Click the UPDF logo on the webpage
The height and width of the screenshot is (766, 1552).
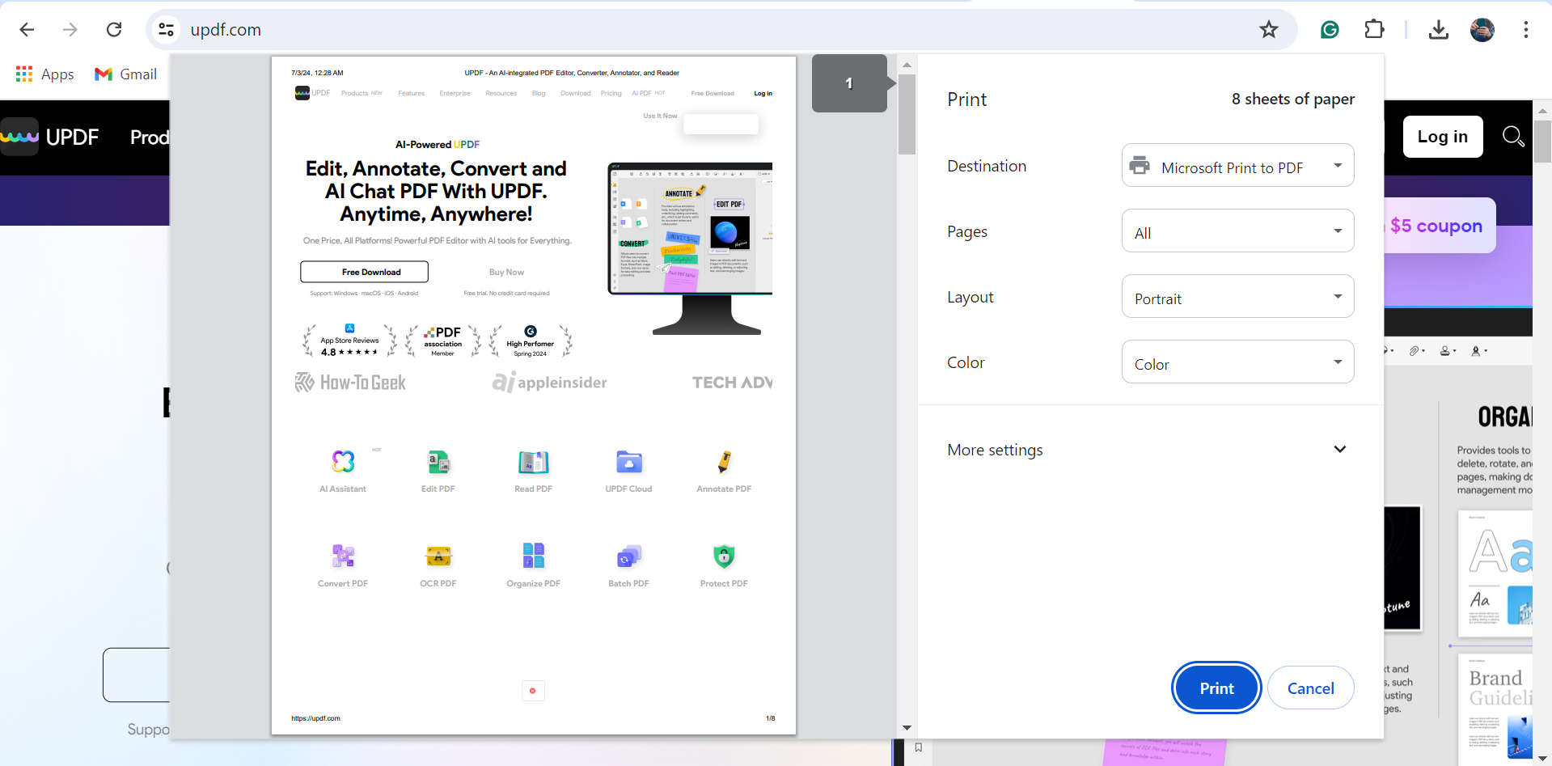pyautogui.click(x=50, y=137)
